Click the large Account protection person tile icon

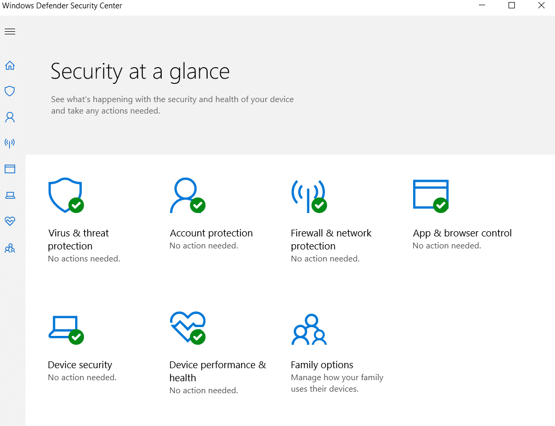186,195
